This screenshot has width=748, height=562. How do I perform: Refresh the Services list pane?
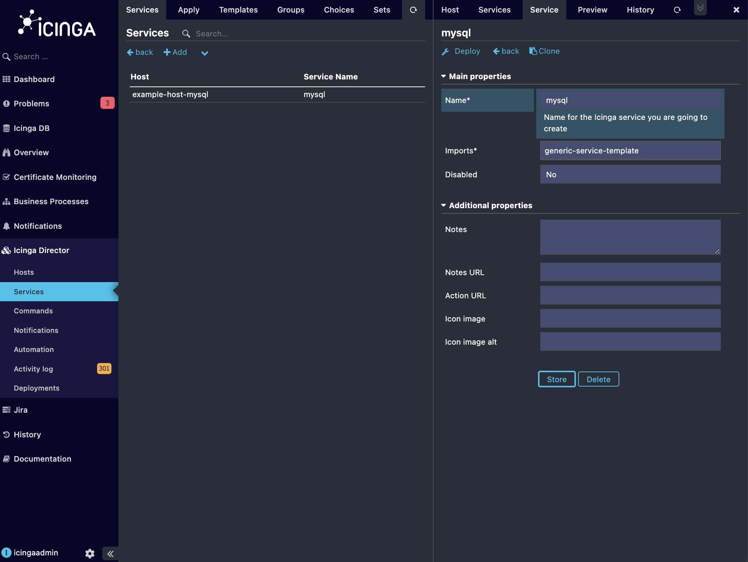click(x=413, y=10)
